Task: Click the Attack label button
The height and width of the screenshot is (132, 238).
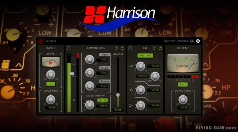Action: coord(105,68)
